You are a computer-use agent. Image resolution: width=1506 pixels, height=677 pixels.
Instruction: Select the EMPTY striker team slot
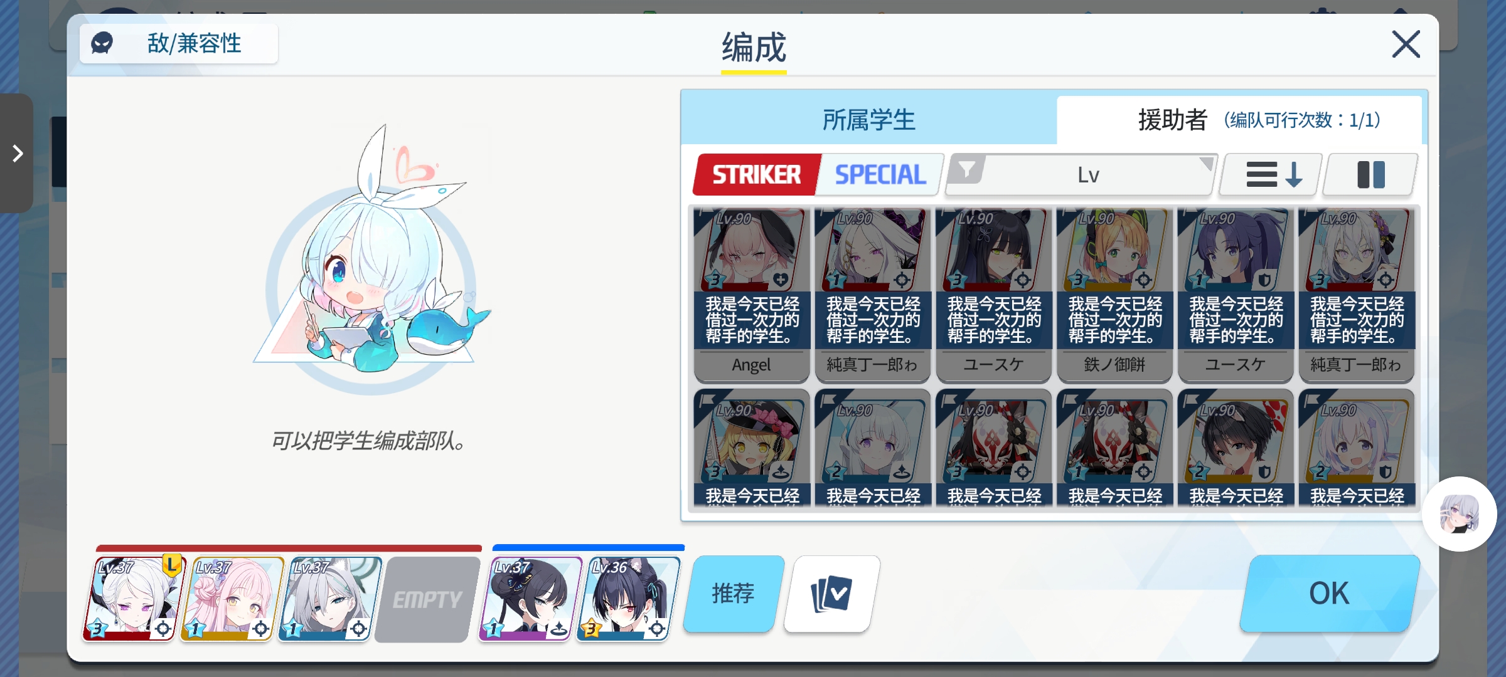pos(427,599)
